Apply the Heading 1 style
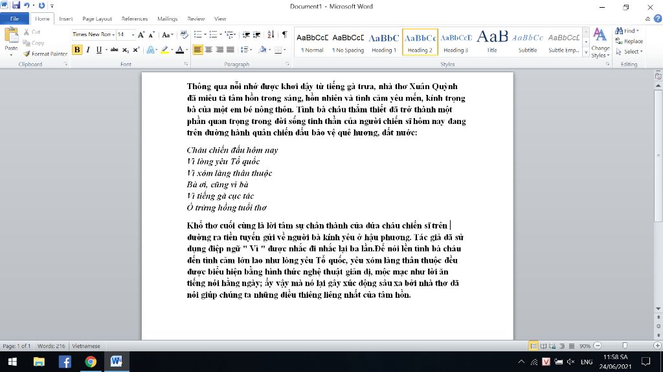Screen dimensions: 663x372 (384, 42)
